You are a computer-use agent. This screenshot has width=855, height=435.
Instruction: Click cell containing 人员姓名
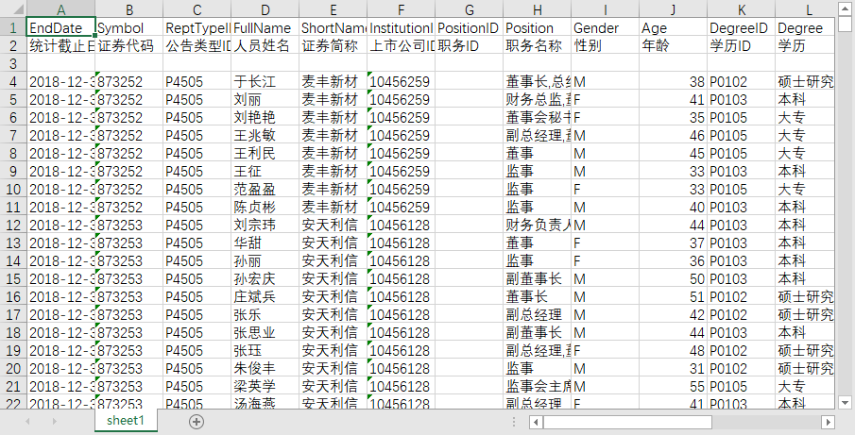pos(265,45)
